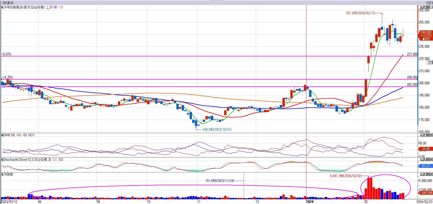The image size is (433, 204).
Task: Click the 연필 button on price axis
Action: [x=430, y=62]
